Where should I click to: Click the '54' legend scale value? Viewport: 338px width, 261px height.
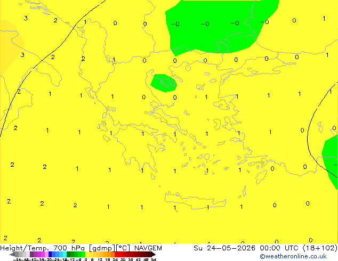pos(154,259)
